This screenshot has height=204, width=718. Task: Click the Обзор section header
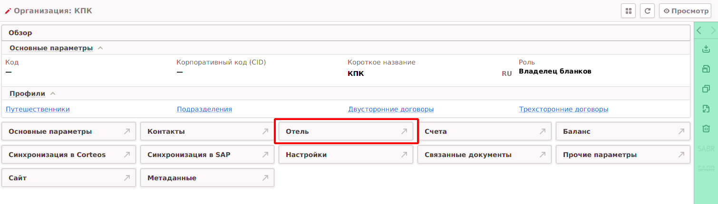[x=20, y=33]
